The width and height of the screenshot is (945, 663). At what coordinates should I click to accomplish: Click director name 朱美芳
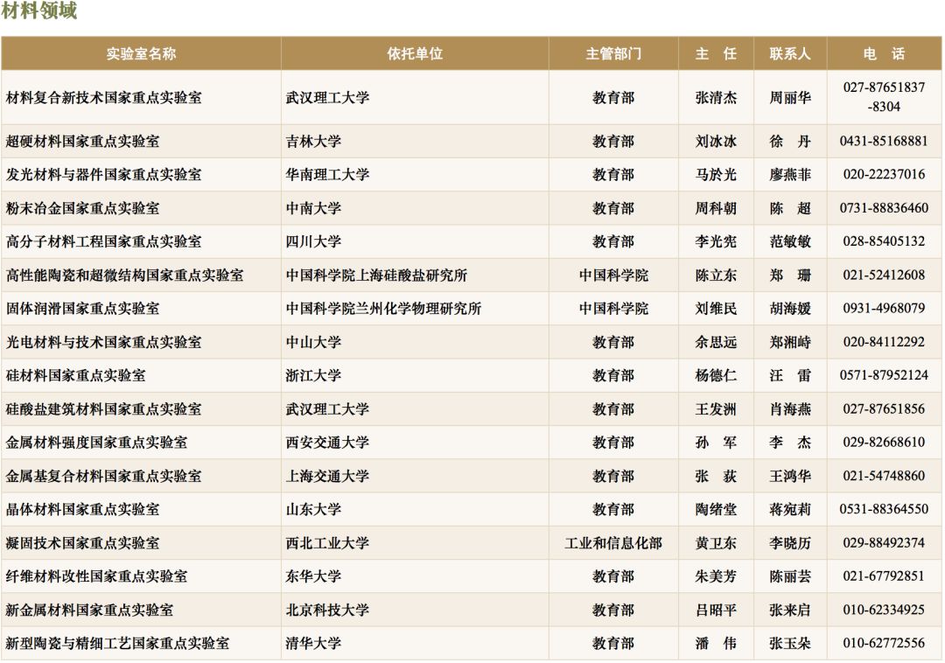716,576
